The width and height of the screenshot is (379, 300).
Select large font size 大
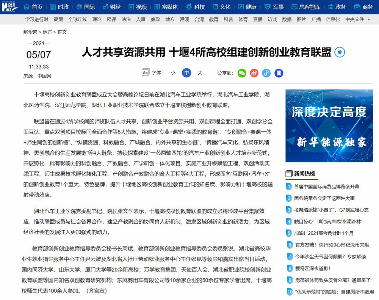click(x=200, y=73)
